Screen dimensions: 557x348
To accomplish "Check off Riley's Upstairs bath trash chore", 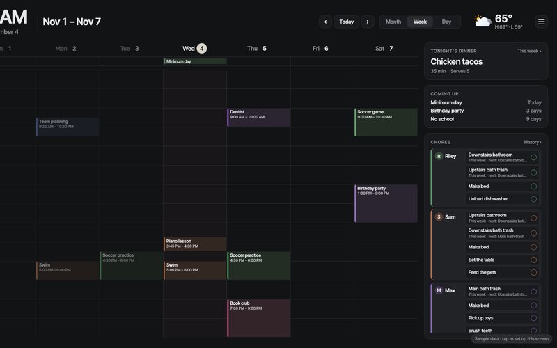I will [533, 172].
